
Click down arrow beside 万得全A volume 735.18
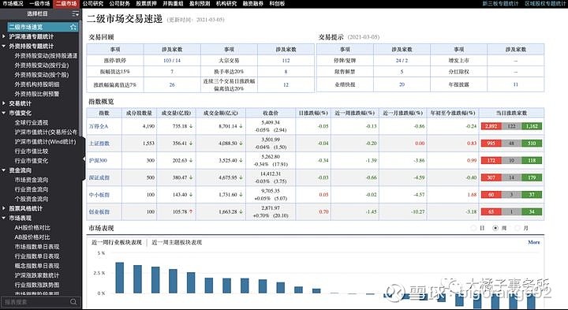click(x=191, y=126)
